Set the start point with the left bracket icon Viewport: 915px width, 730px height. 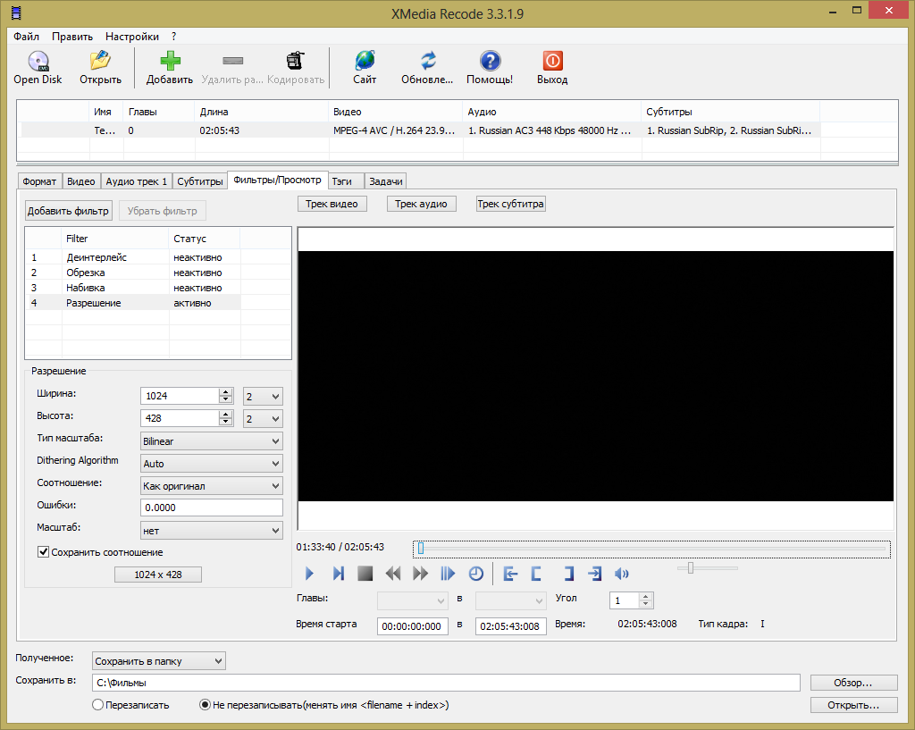click(x=536, y=574)
